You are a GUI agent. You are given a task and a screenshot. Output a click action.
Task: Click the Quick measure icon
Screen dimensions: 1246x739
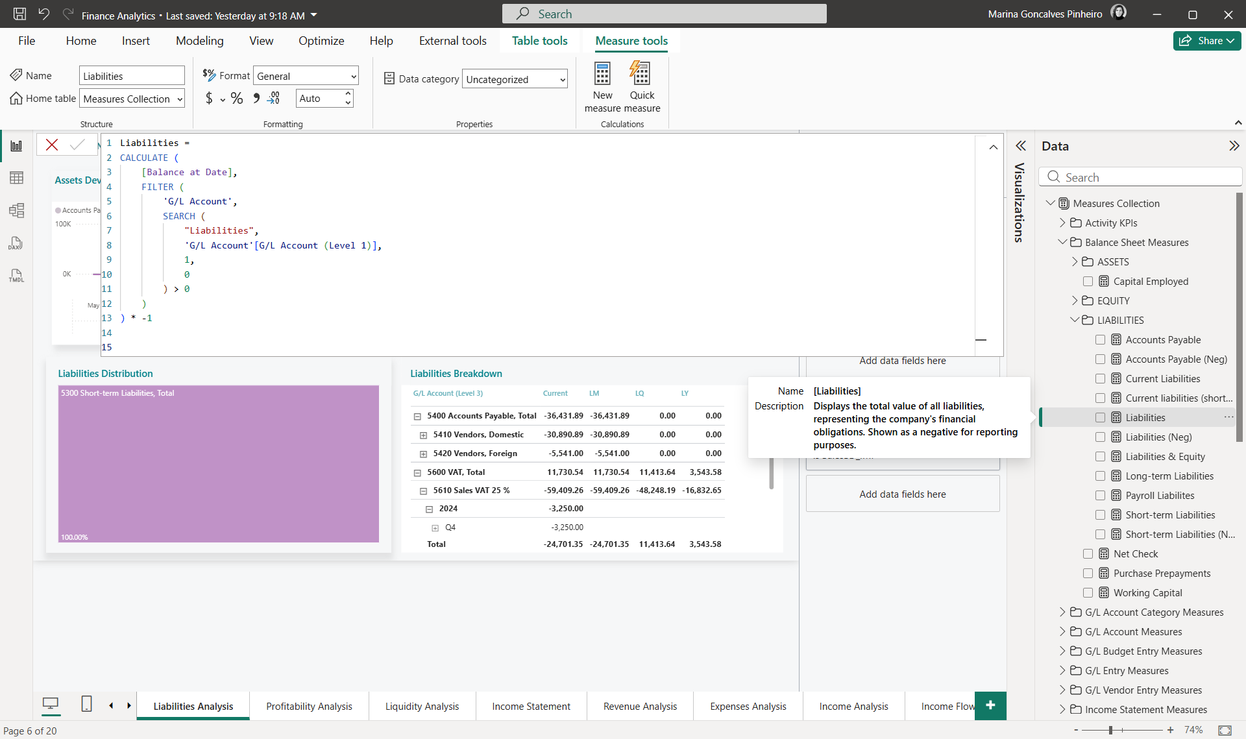pos(641,74)
